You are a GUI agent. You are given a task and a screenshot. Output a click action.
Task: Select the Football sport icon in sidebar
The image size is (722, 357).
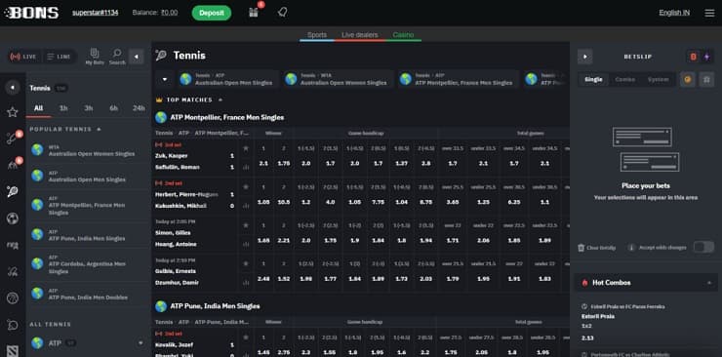pos(13,218)
